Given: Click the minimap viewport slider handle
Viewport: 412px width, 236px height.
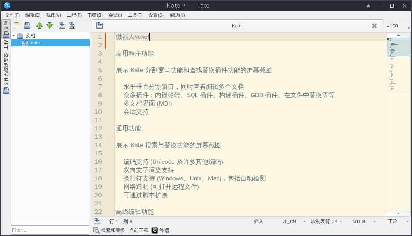Looking at the screenshot, I should (x=399, y=47).
